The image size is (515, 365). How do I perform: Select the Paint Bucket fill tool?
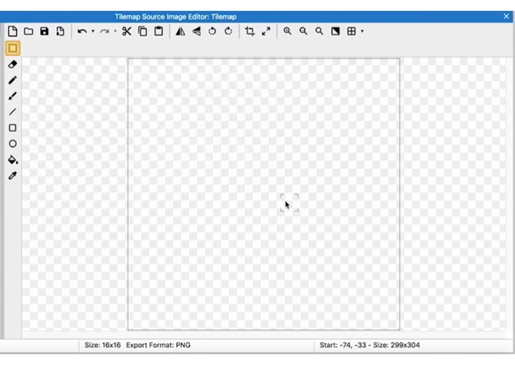click(13, 160)
